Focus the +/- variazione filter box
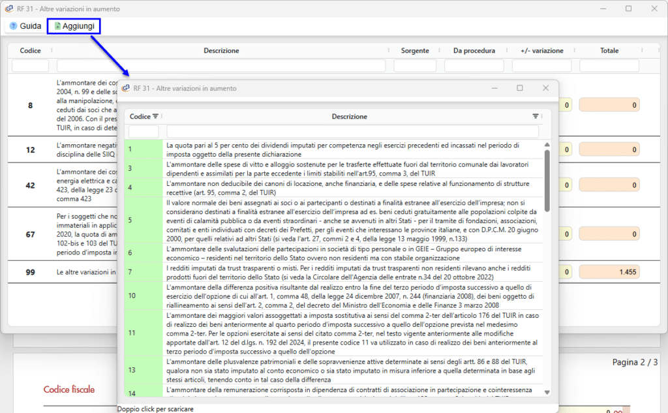The image size is (668, 413). [541, 66]
